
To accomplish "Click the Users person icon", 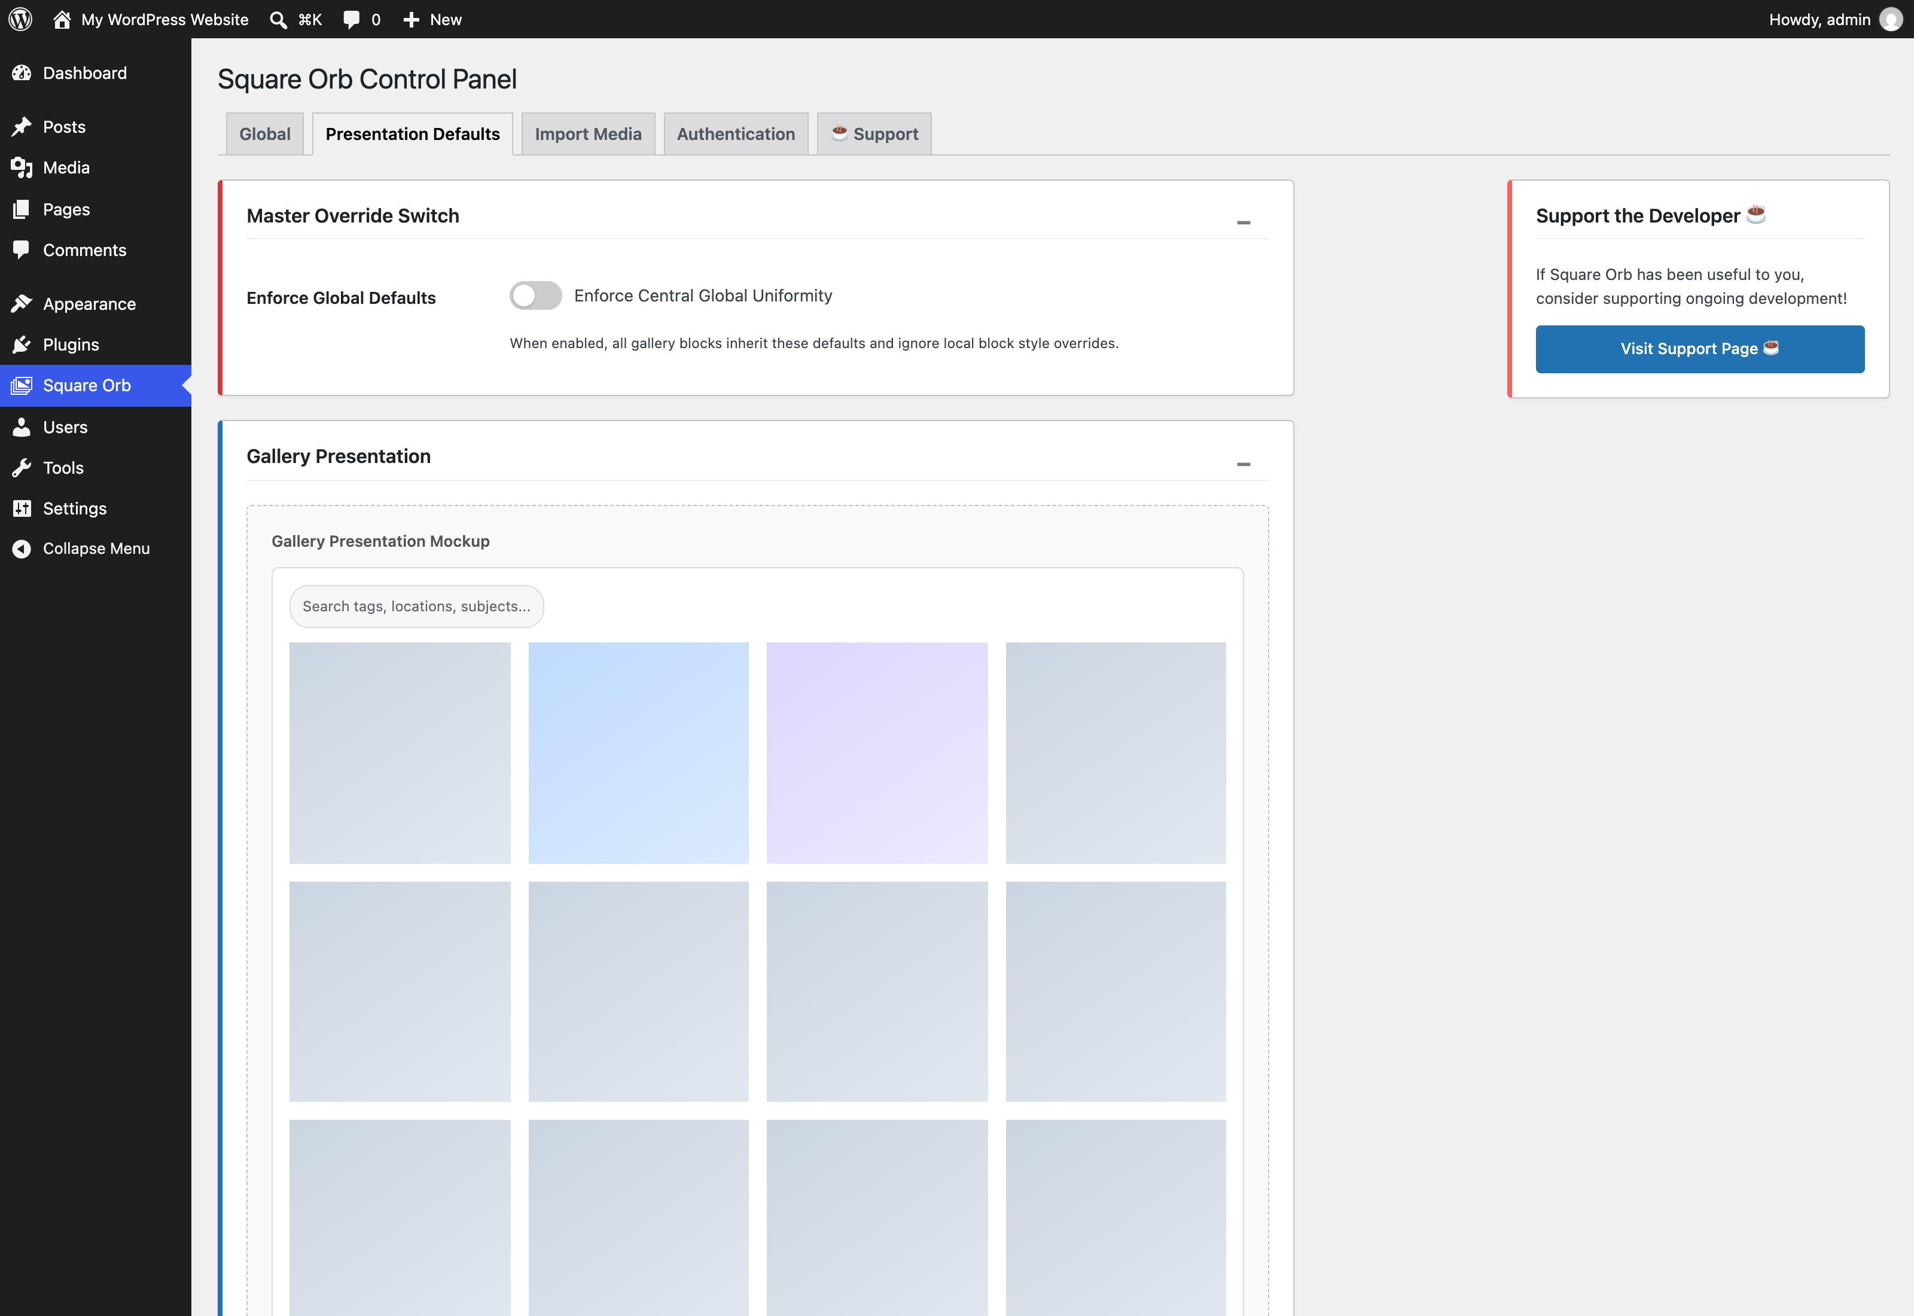I will (22, 427).
